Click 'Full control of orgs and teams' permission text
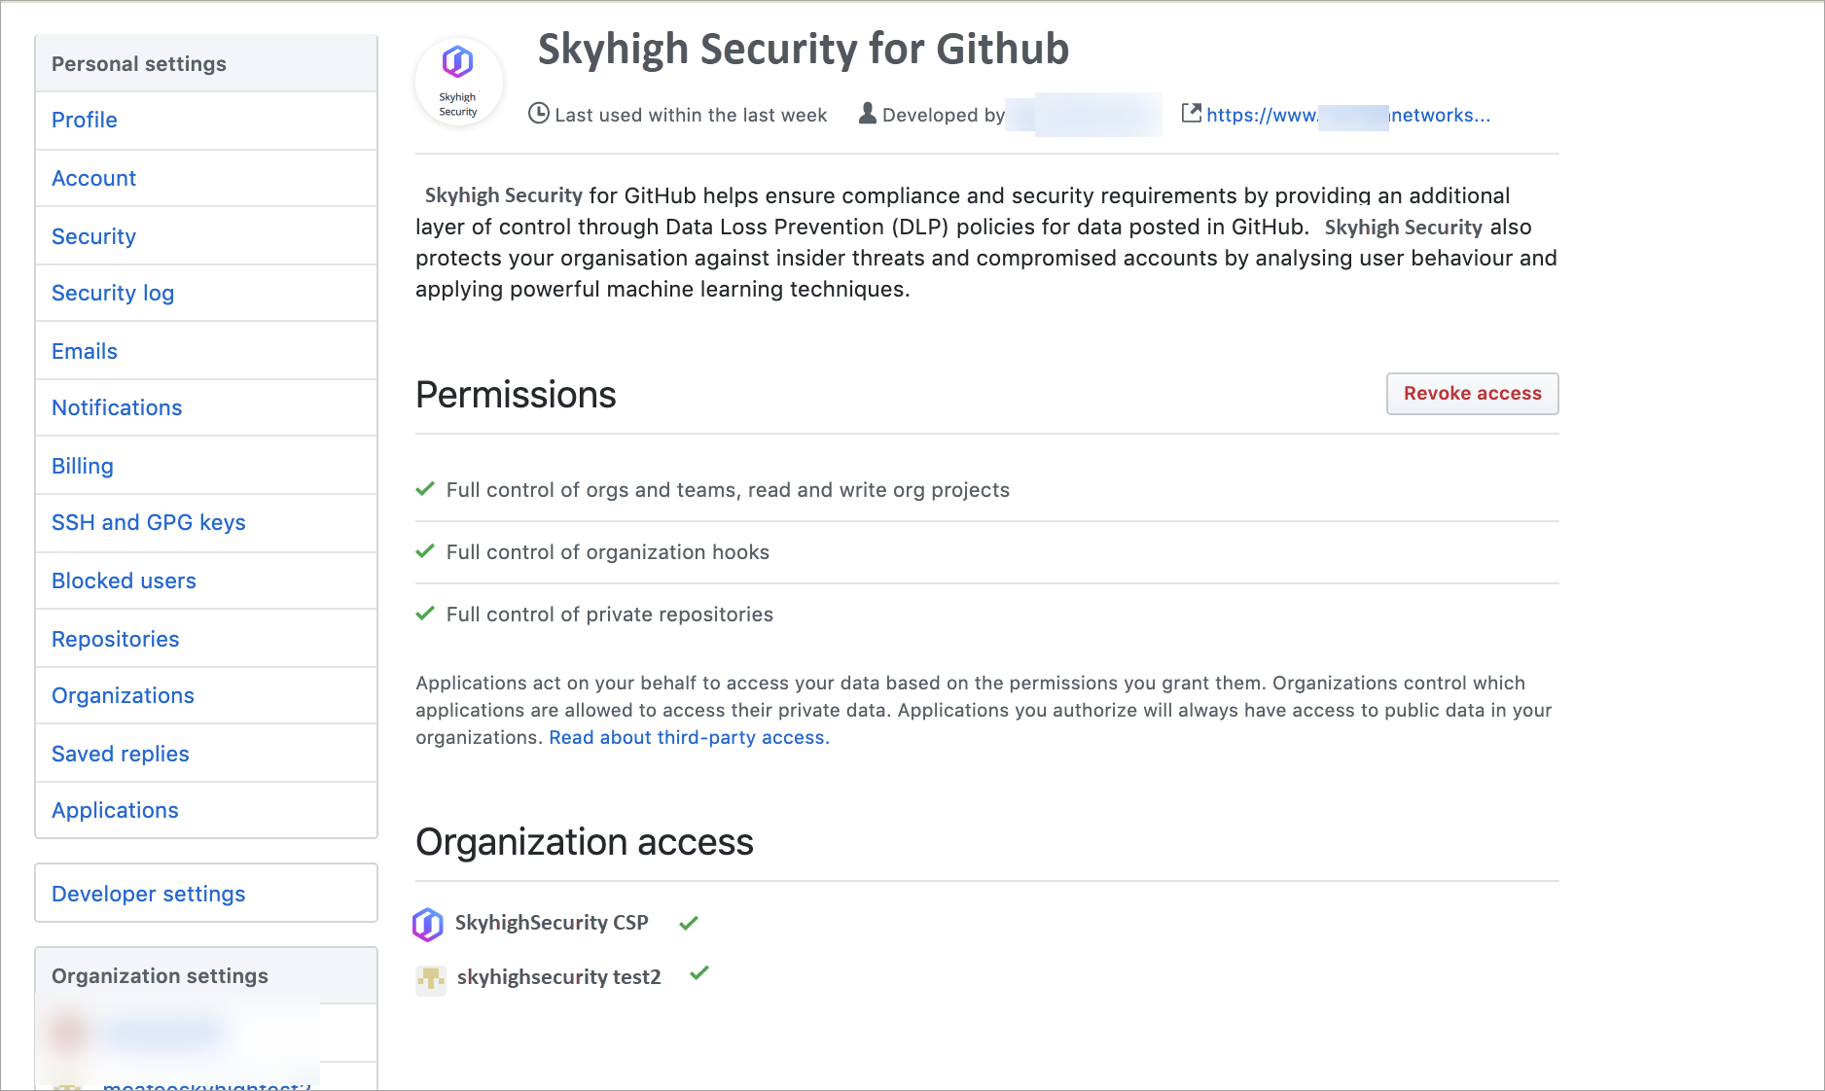This screenshot has height=1091, width=1825. pyautogui.click(x=728, y=490)
